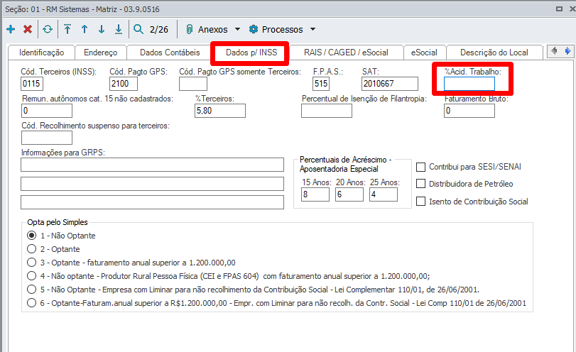Click Remun. autônomos cat. 15 field
This screenshot has width=576, height=352.
pos(47,111)
